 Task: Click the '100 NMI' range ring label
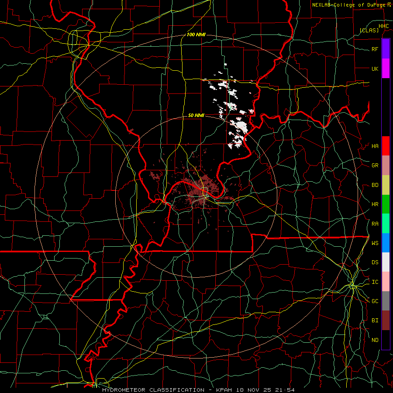pos(196,34)
